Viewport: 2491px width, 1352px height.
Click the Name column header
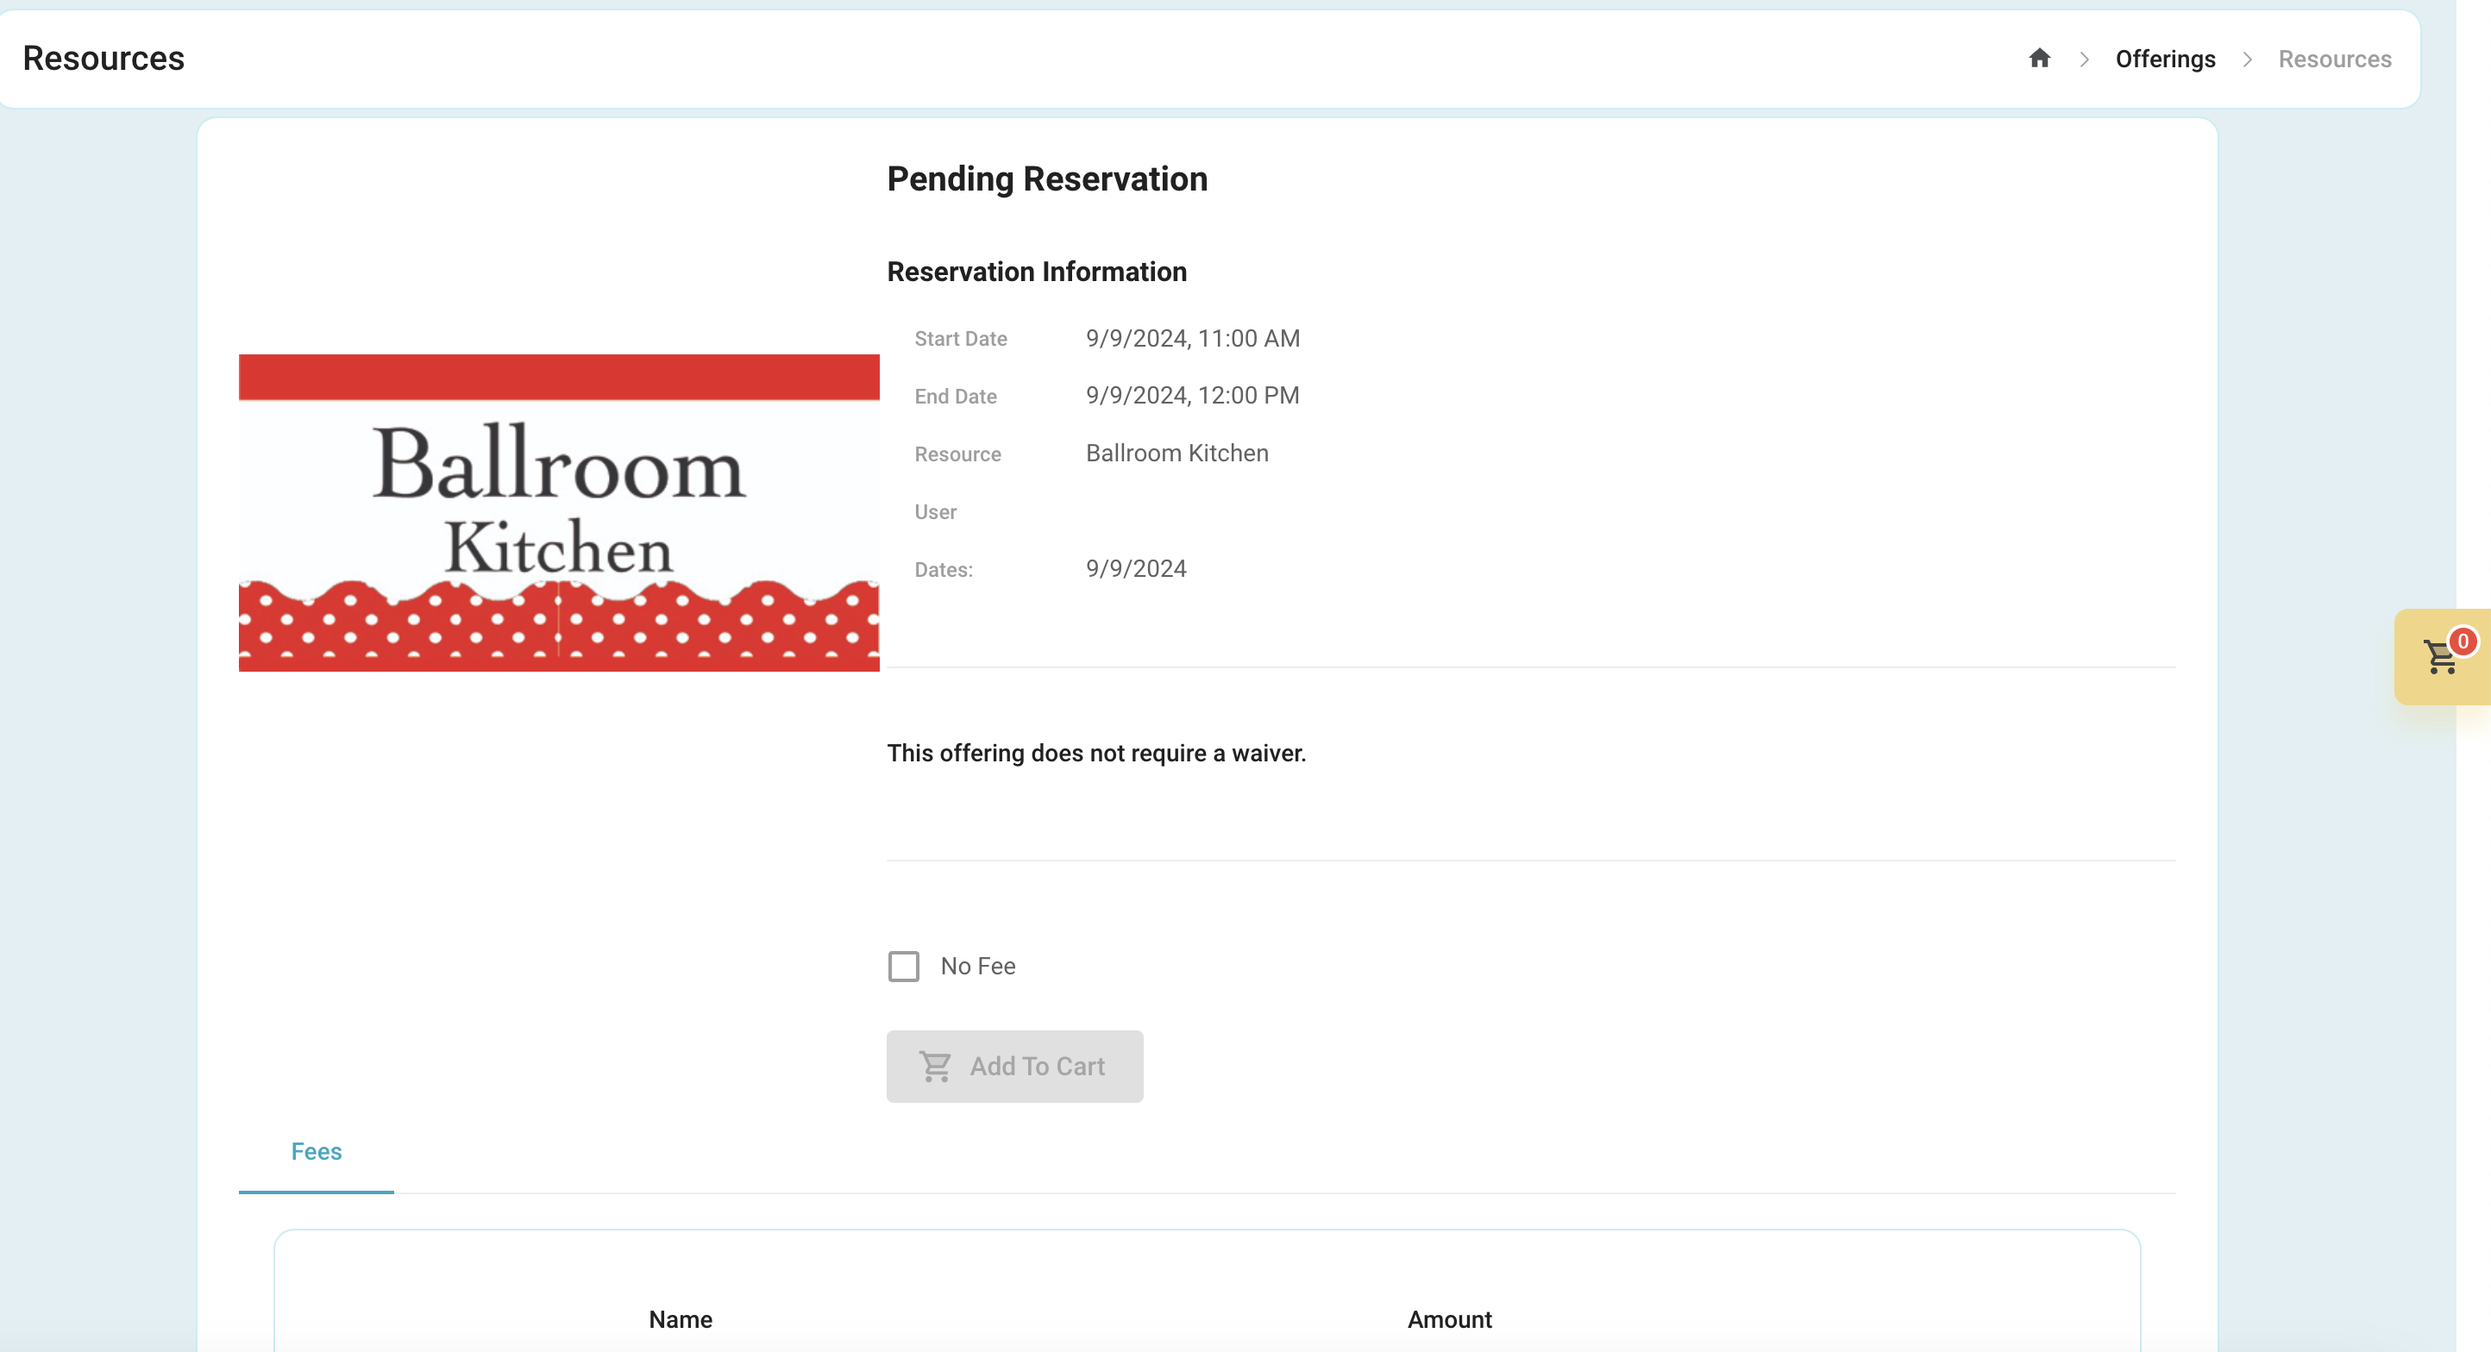click(x=681, y=1319)
